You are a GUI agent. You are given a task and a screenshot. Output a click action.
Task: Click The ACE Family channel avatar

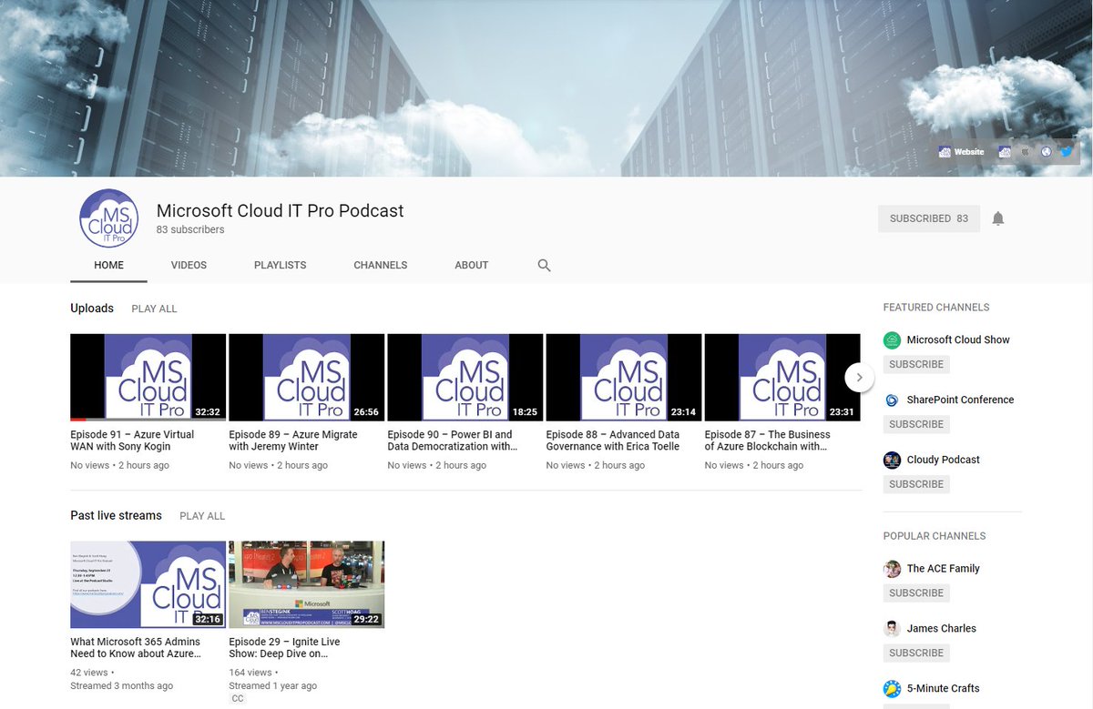pos(891,568)
